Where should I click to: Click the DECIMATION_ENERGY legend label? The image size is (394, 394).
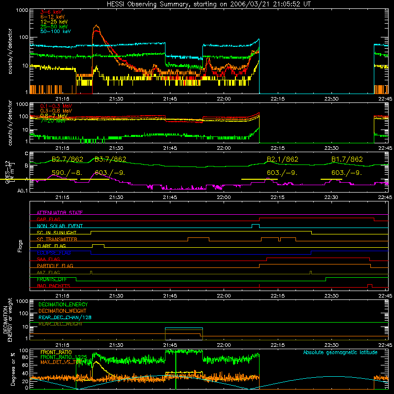pos(63,304)
